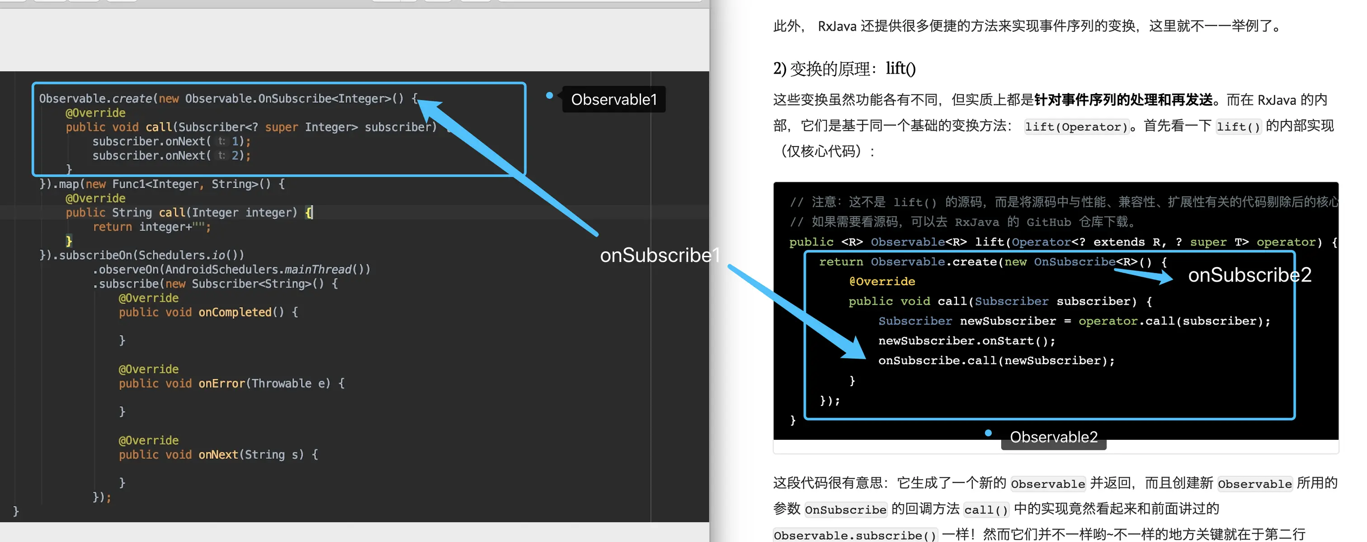
Task: Click the inline code 'OnSubscribe' in paragraph
Action: click(845, 509)
